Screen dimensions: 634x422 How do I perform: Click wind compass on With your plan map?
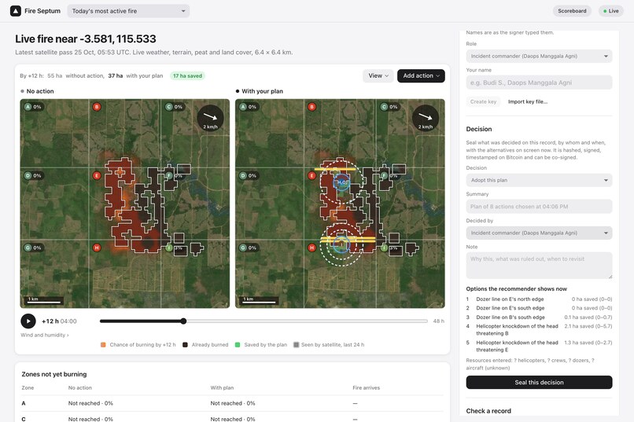426,119
